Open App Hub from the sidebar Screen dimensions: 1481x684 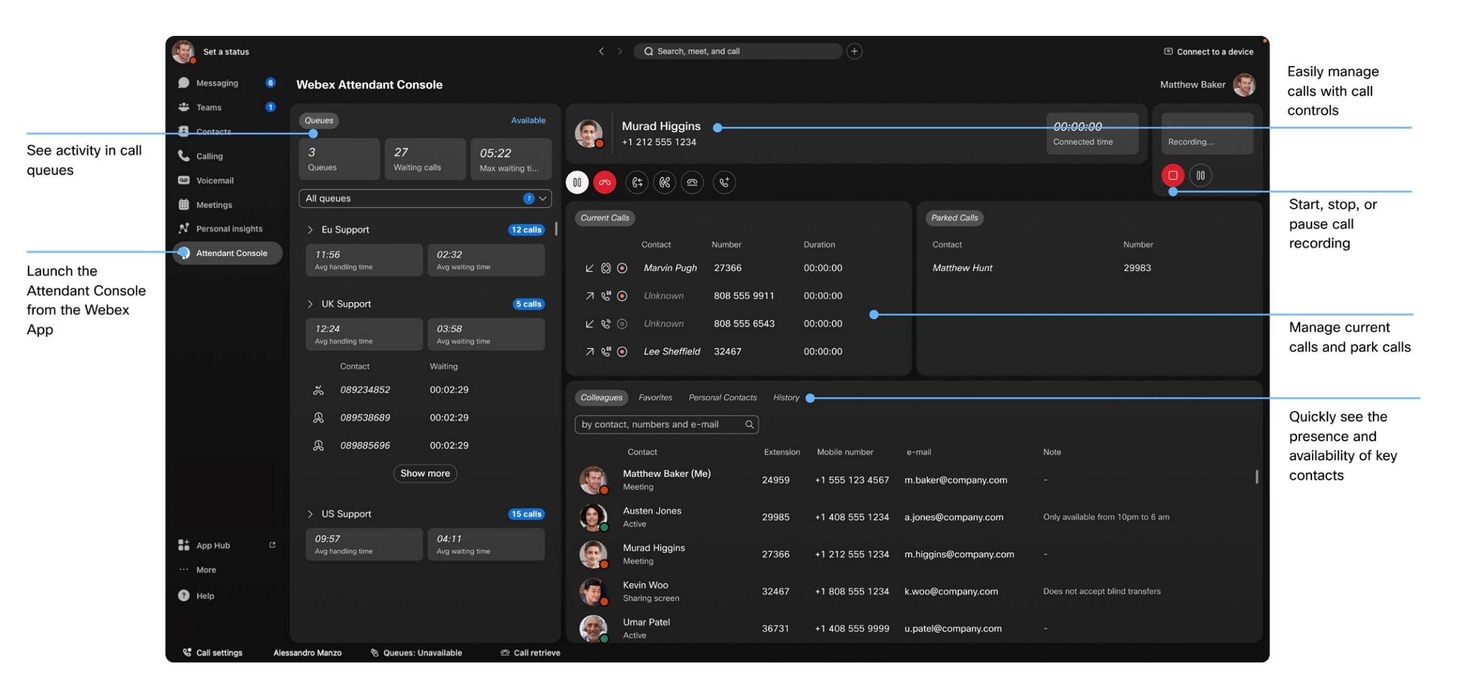(x=213, y=546)
